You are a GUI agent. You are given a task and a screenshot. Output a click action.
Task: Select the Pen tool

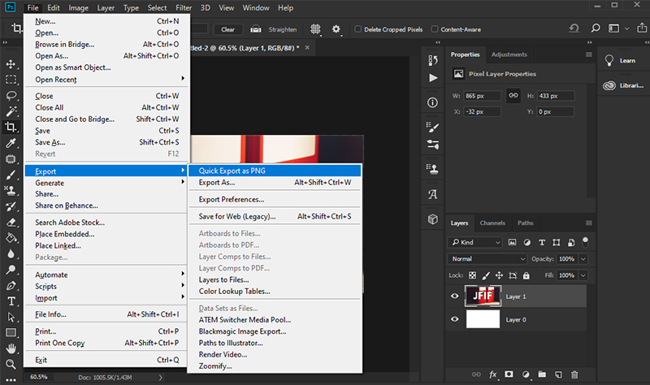point(11,286)
